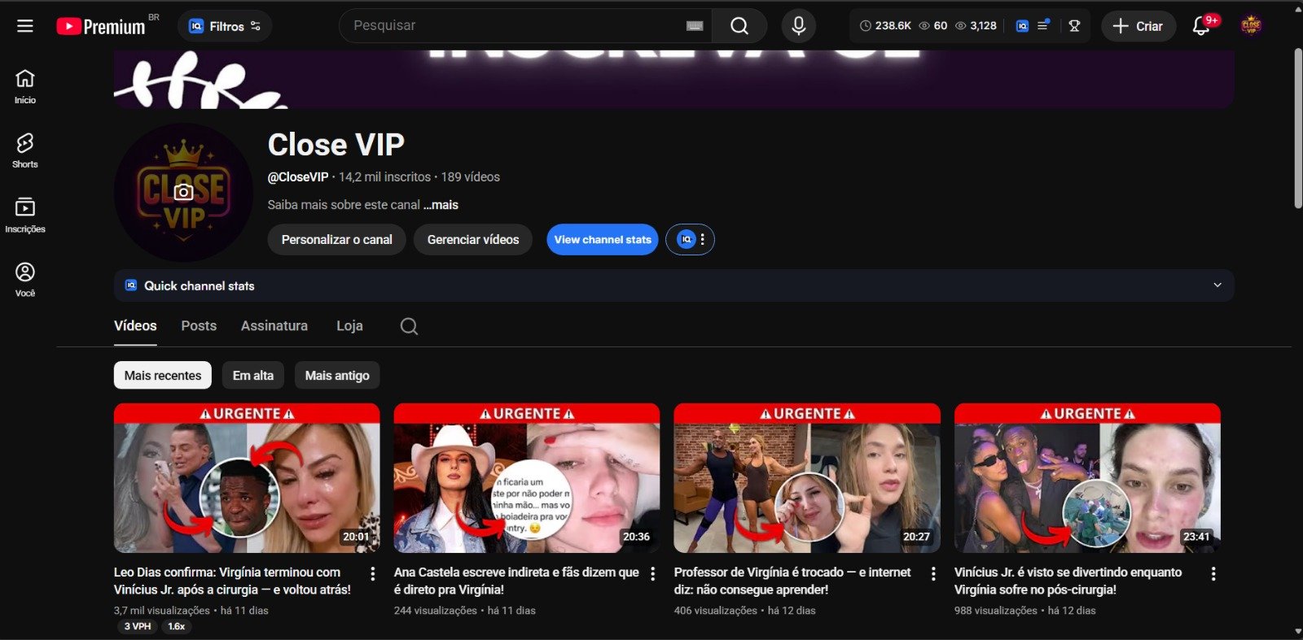Click the page vertical scrollbar
Screen dimensions: 1303x640
pyautogui.click(x=1298, y=128)
